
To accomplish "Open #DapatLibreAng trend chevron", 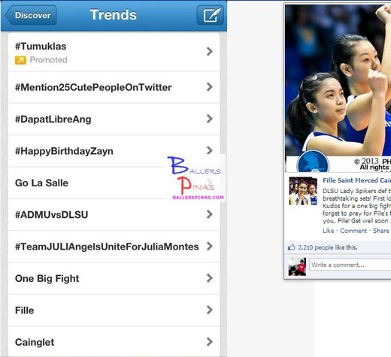I will click(x=210, y=119).
